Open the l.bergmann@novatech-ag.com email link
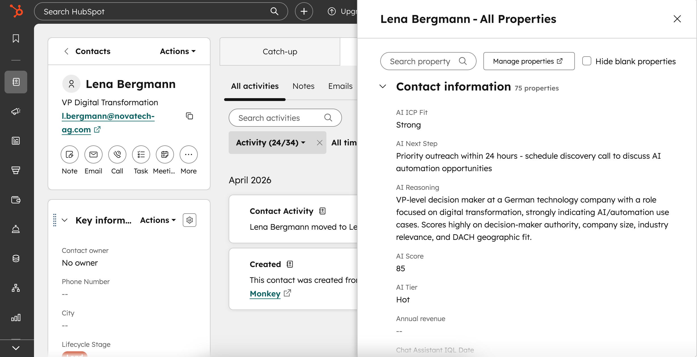Viewport: 697px width, 357px height. click(x=108, y=116)
